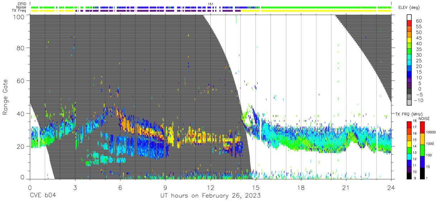The image size is (440, 203).
Task: Click the −10 label on the ELEV colorbar
Action: pos(419,101)
